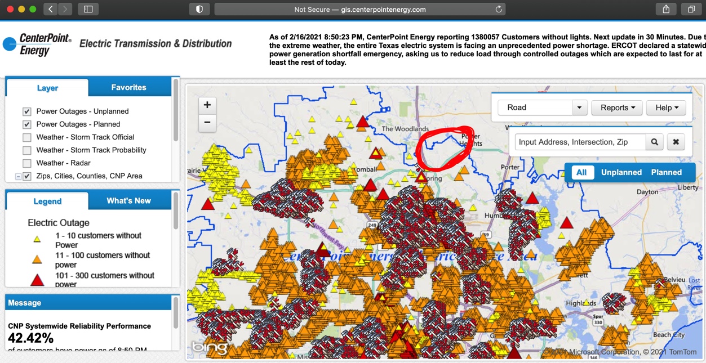
Task: Go back using Safari back arrow
Action: [x=51, y=10]
